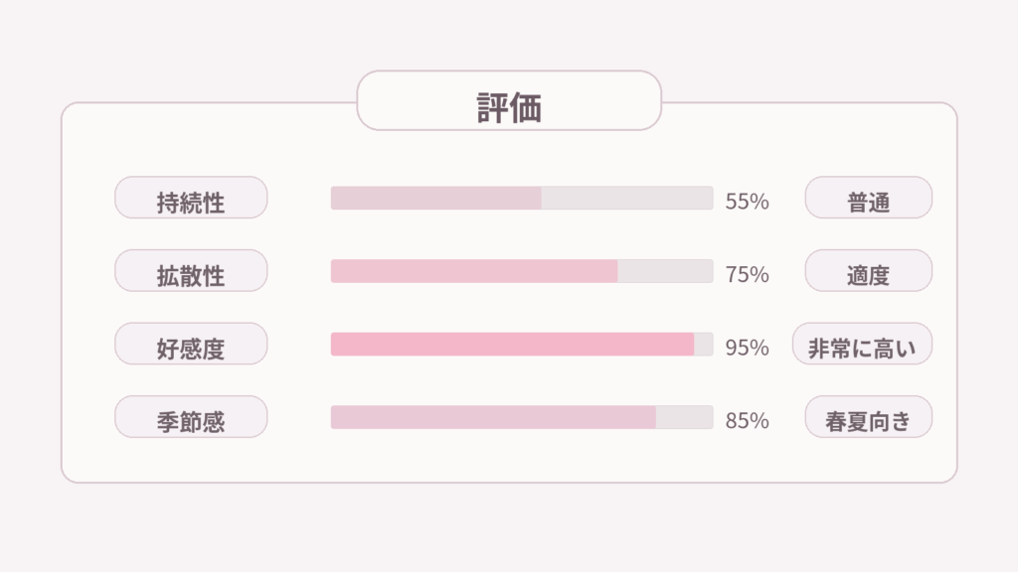The height and width of the screenshot is (572, 1018).
Task: Click the 75% value text
Action: (747, 275)
